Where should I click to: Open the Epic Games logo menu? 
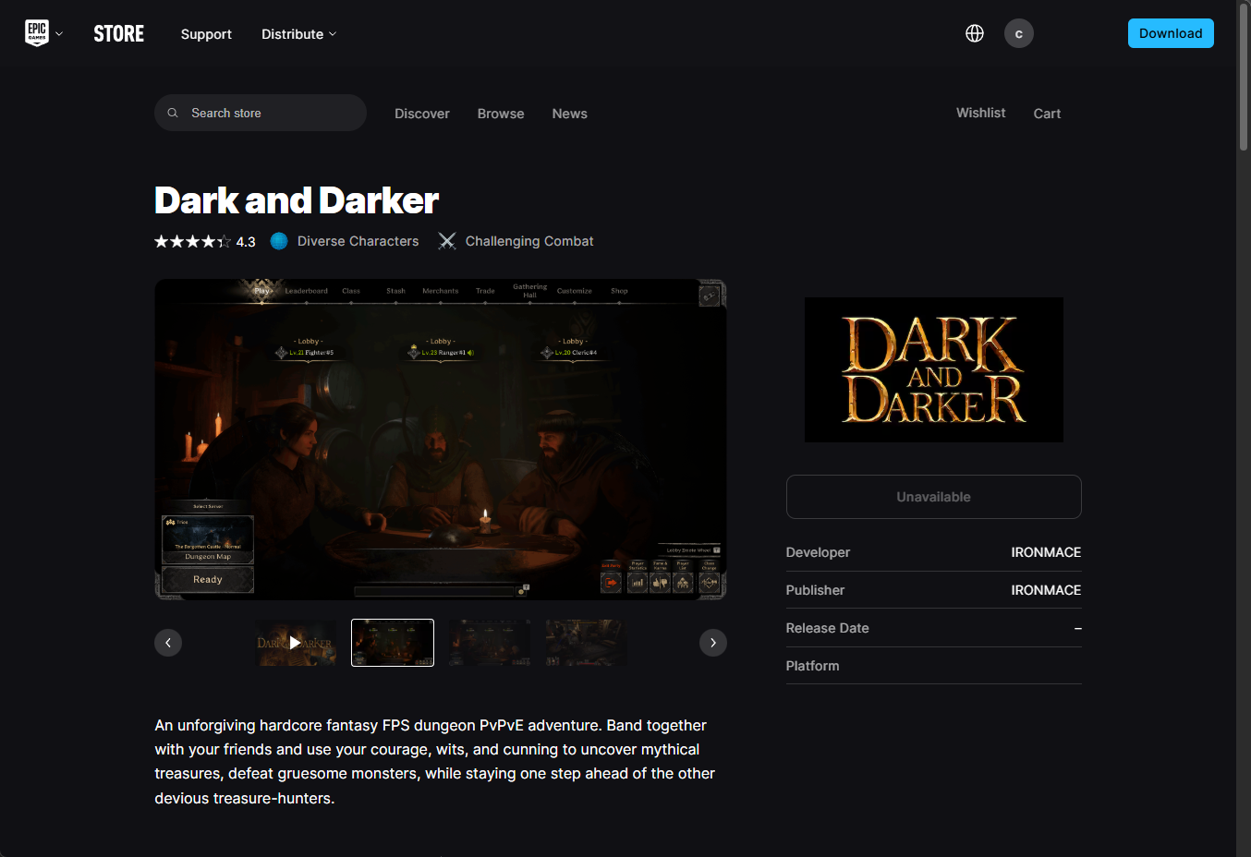pyautogui.click(x=37, y=33)
